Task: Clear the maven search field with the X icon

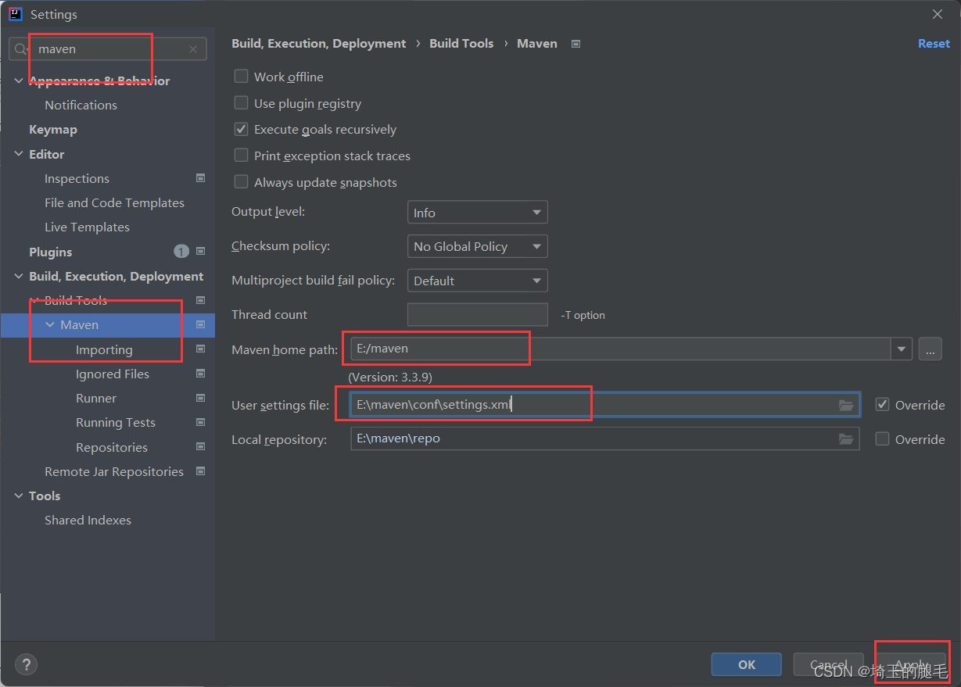Action: point(192,48)
